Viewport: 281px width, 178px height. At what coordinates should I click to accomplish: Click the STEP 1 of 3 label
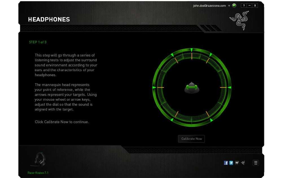(38, 42)
